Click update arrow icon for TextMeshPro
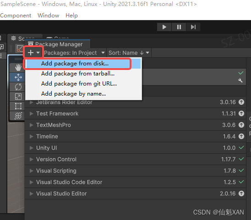This screenshot has width=251, height=220. point(241,125)
